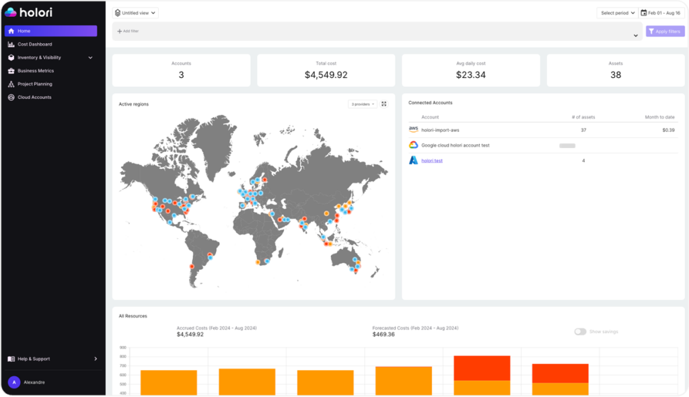Click the Google Cloud account icon
Image resolution: width=689 pixels, height=397 pixels.
point(412,145)
